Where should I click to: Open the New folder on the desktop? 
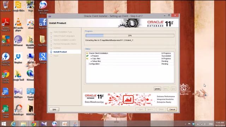click(x=42, y=41)
